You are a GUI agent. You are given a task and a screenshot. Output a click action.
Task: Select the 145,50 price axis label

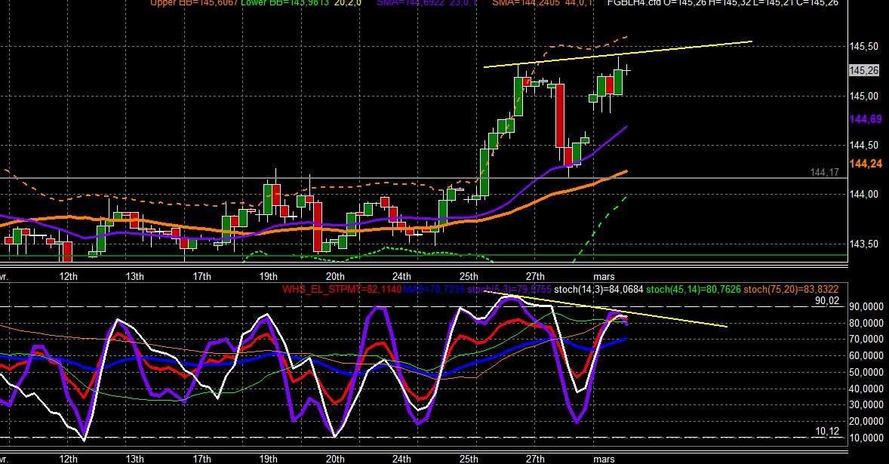point(864,47)
